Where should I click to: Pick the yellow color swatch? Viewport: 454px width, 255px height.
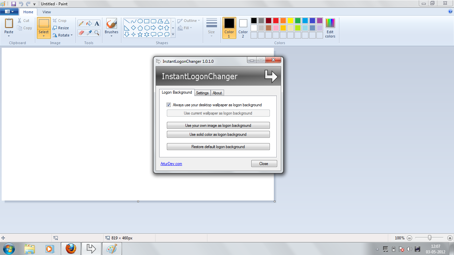coord(290,21)
